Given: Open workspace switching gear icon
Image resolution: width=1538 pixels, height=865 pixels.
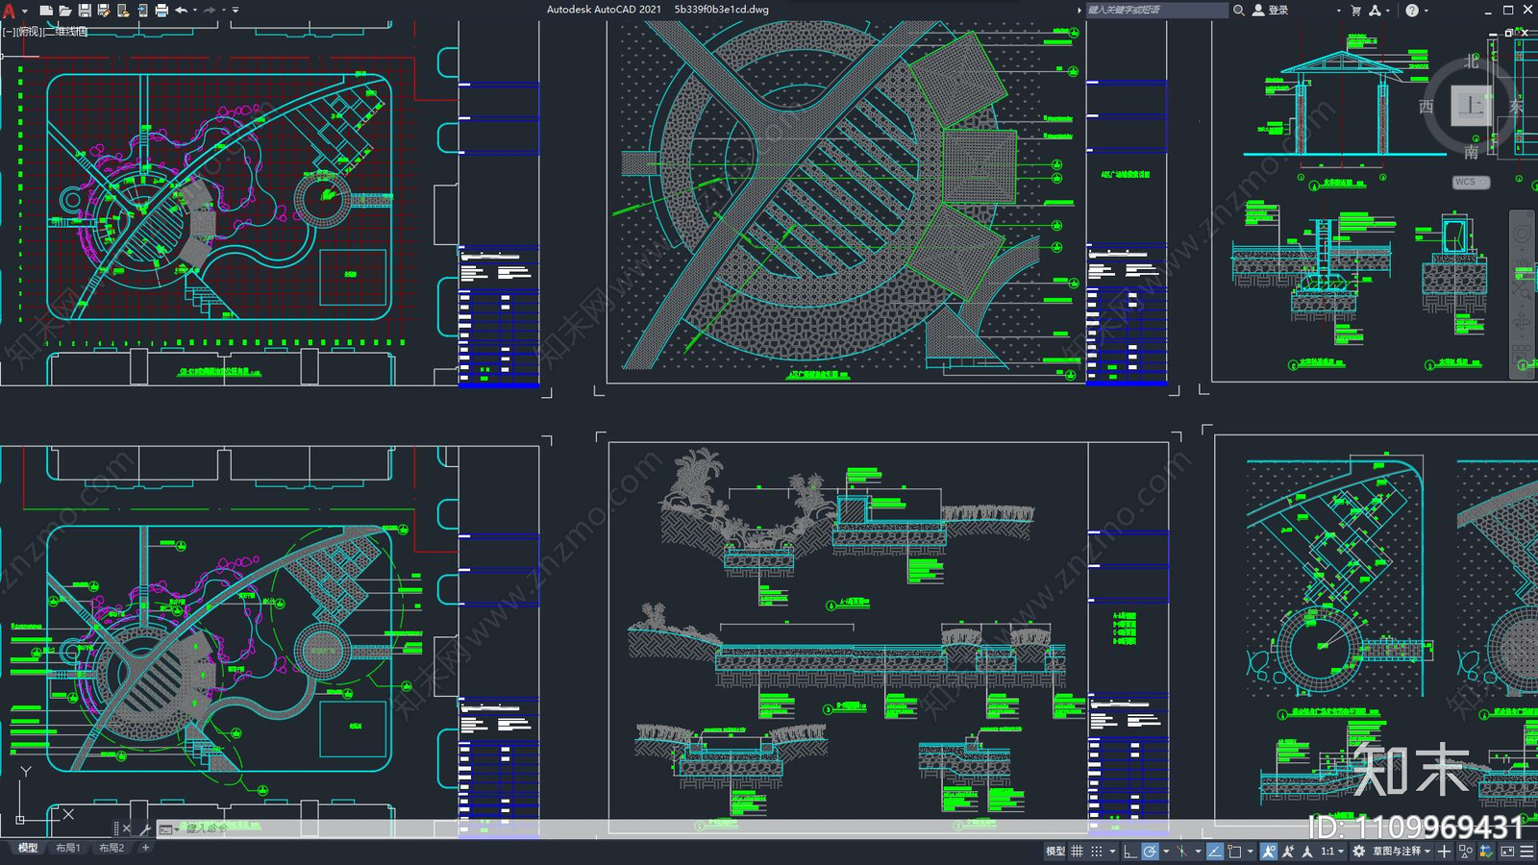Looking at the screenshot, I should [1358, 851].
